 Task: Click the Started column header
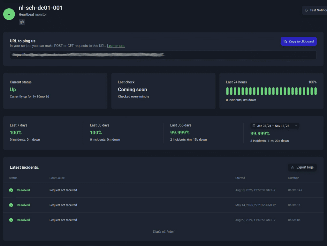click(240, 178)
